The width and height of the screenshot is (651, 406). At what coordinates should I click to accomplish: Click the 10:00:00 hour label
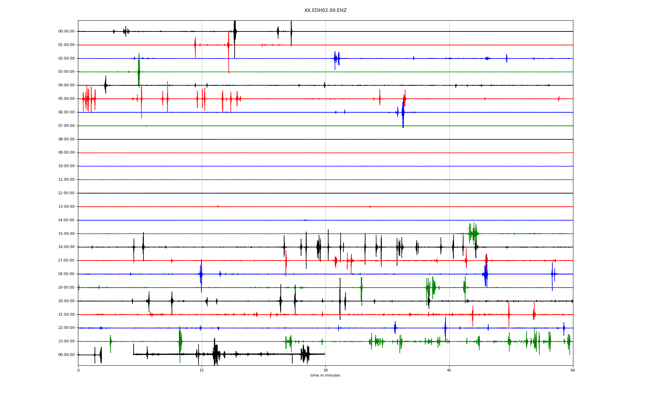tap(66, 166)
